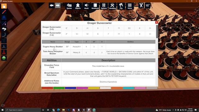Click the Heavy 8 type cell
This screenshot has height=112, width=199.
pos(76,53)
